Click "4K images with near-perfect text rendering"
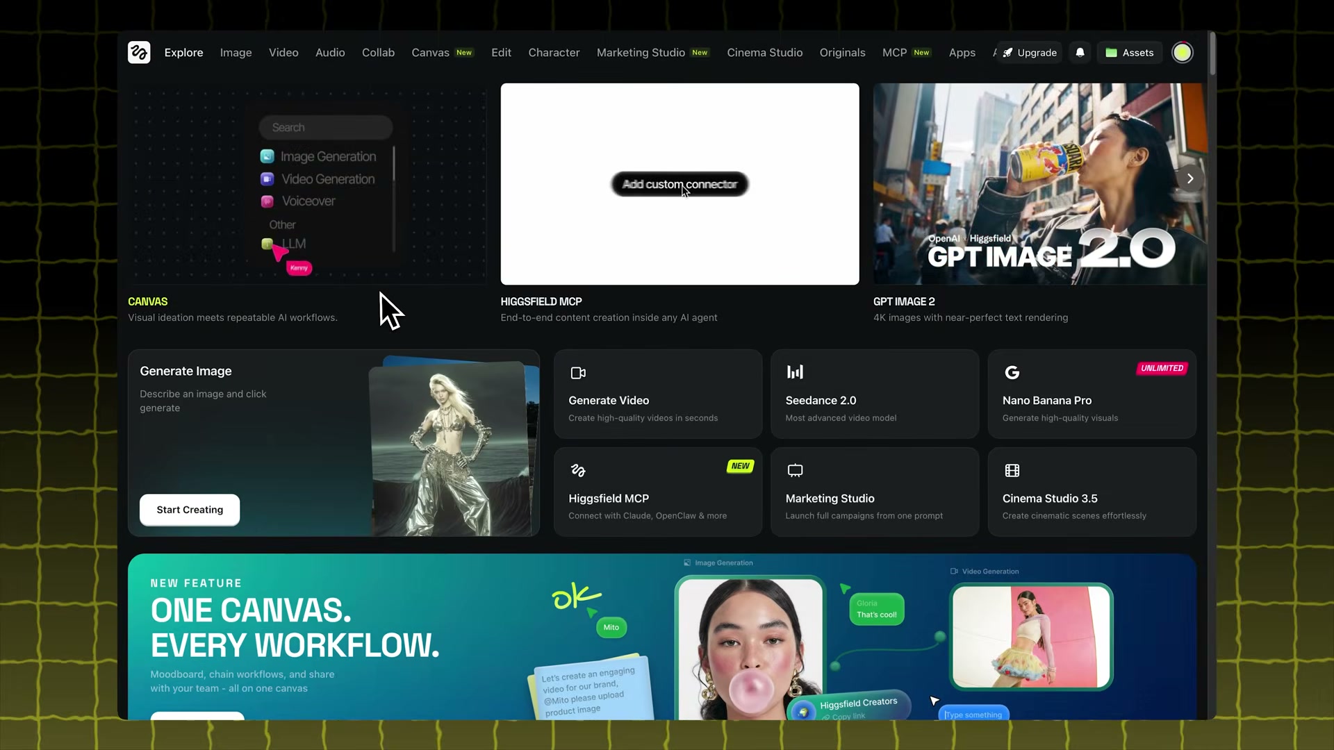Screen dimensions: 1334x750 coord(971,318)
